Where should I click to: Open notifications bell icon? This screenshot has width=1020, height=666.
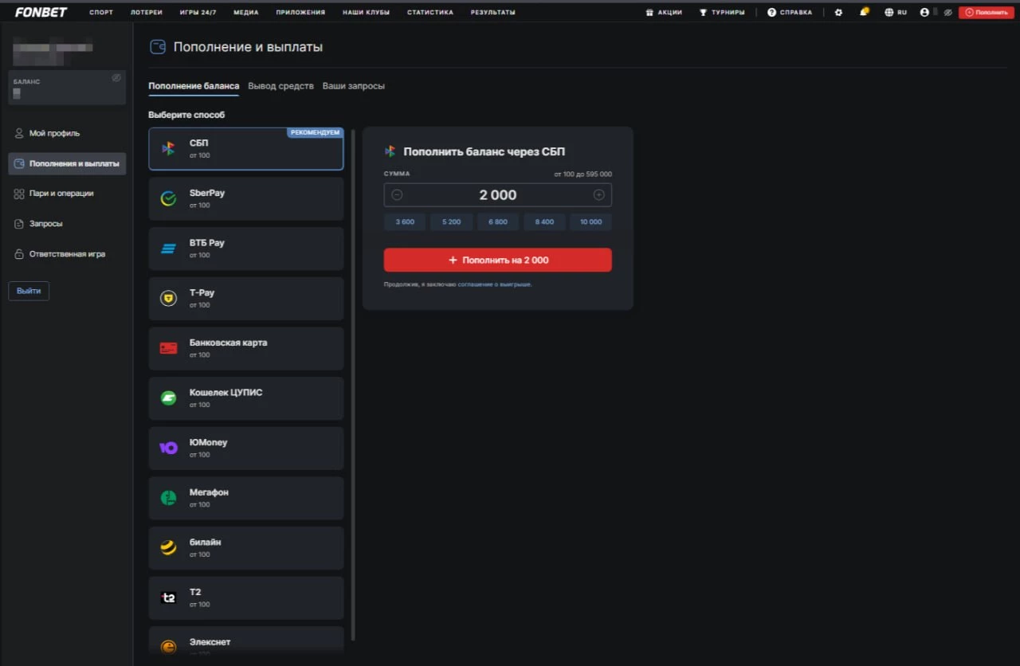864,13
